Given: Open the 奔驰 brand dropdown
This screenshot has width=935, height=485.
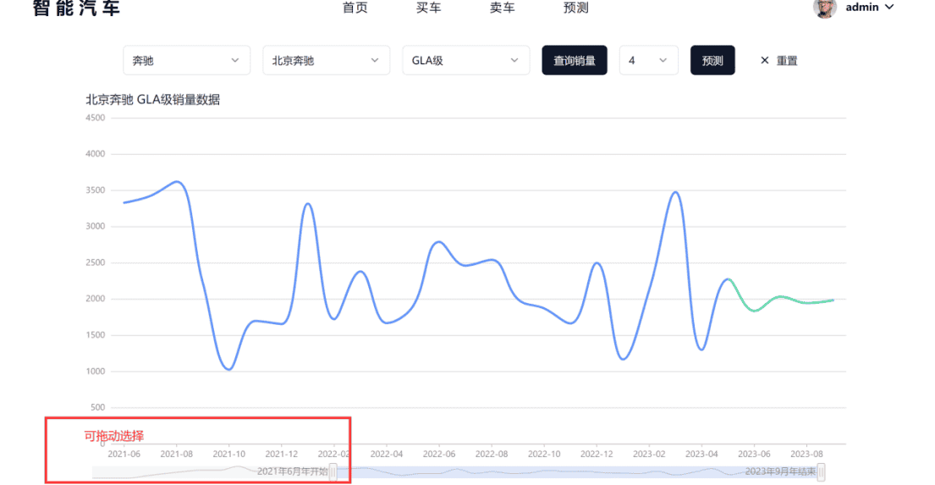Looking at the screenshot, I should [x=187, y=60].
